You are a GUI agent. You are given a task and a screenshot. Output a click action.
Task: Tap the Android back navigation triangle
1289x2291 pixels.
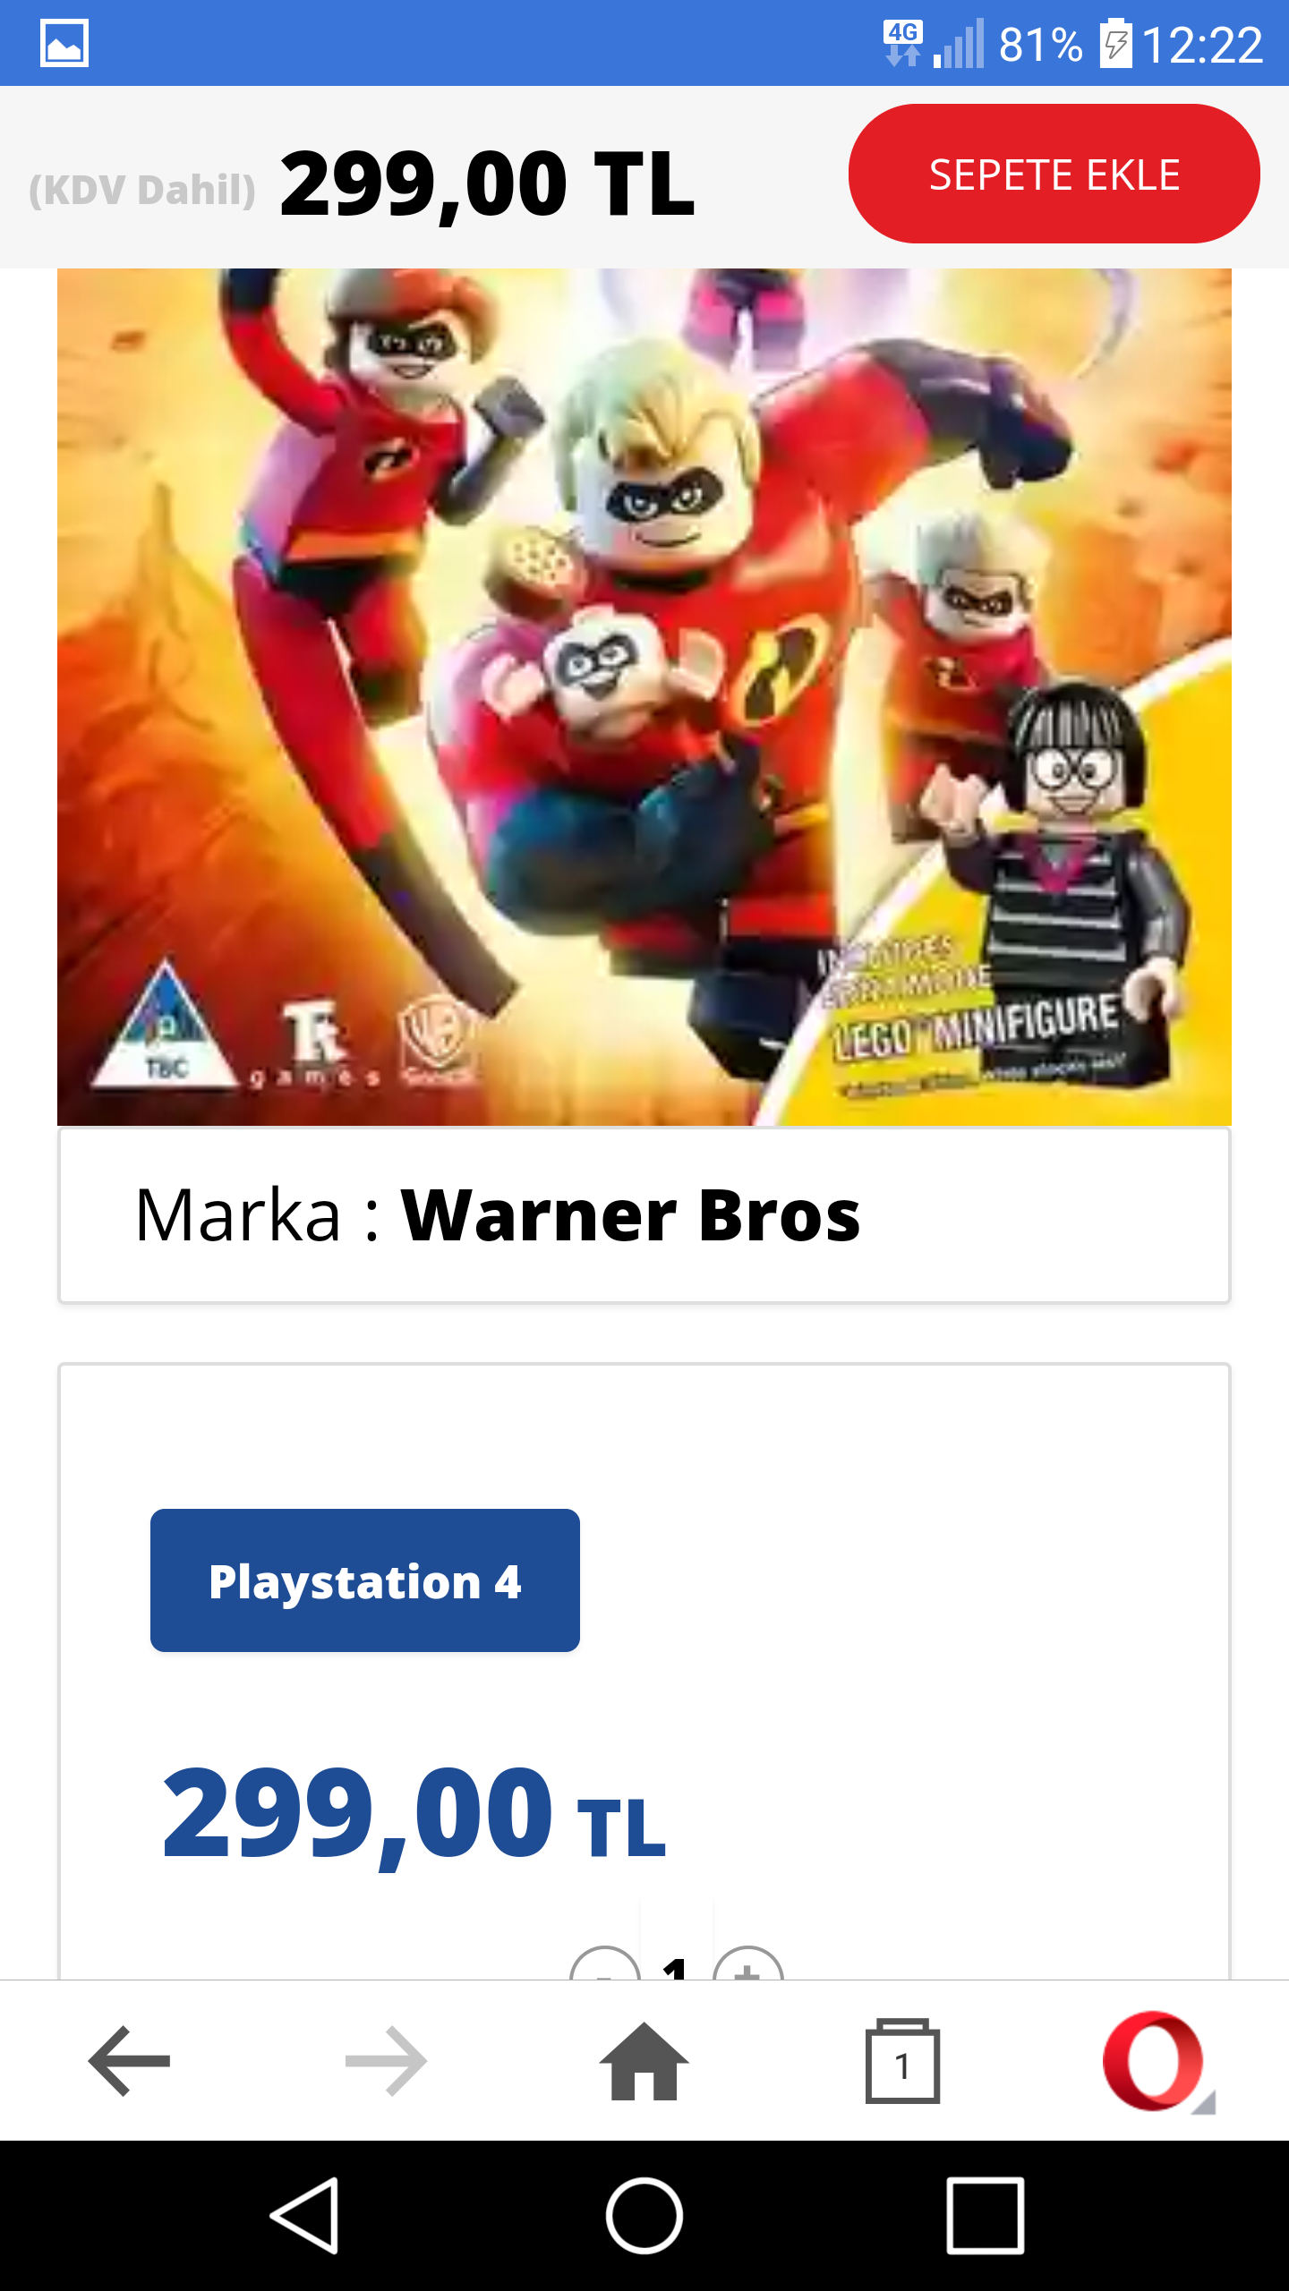306,2215
